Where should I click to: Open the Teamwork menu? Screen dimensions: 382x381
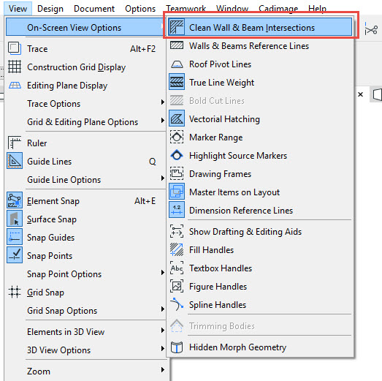(x=186, y=9)
